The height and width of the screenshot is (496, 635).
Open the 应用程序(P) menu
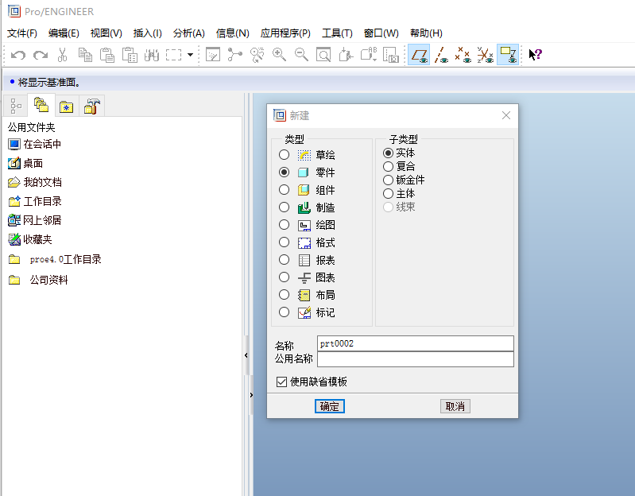click(x=285, y=33)
